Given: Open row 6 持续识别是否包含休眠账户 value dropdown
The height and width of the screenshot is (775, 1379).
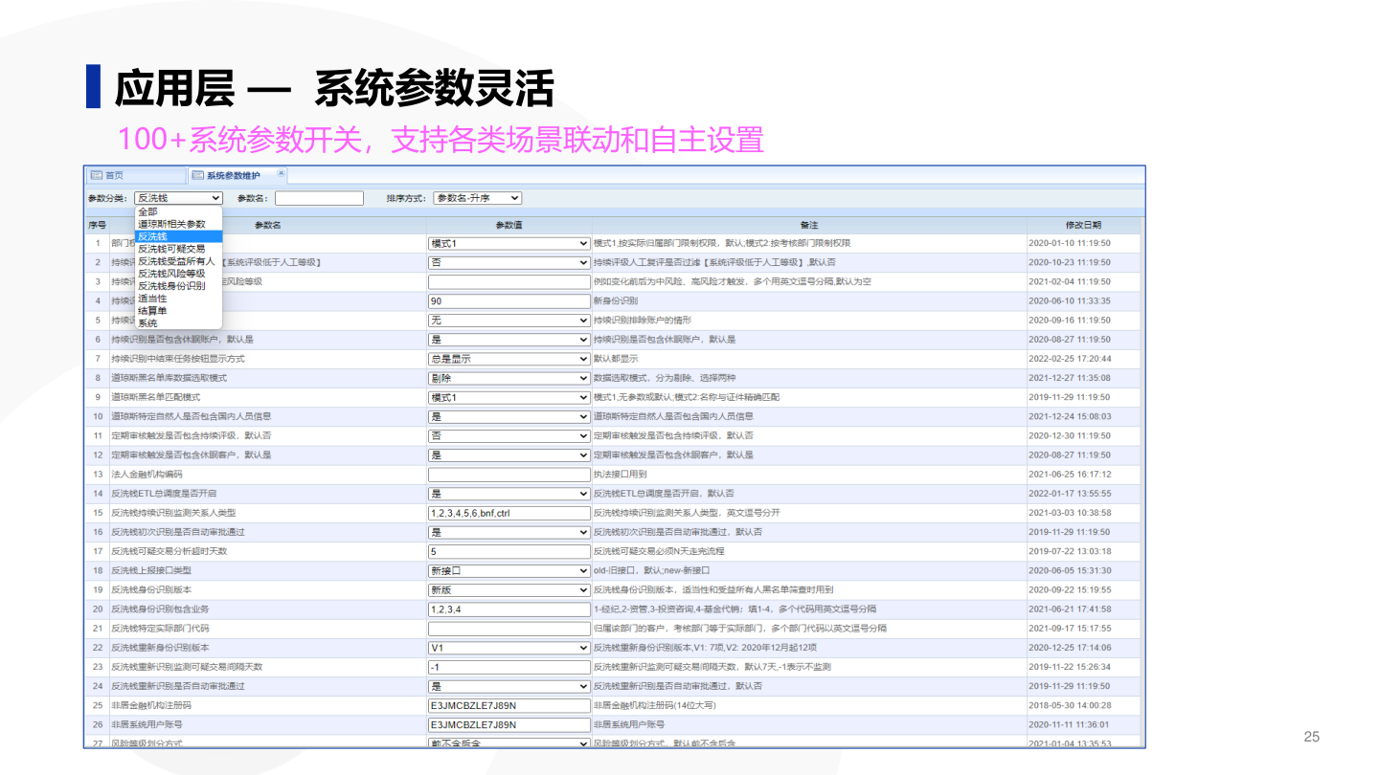Looking at the screenshot, I should click(x=509, y=340).
